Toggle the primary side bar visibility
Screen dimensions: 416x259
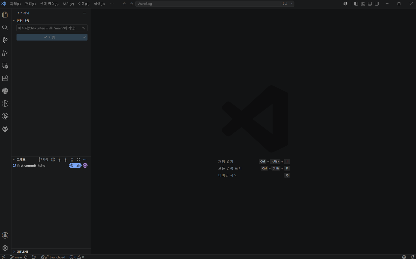point(356,4)
